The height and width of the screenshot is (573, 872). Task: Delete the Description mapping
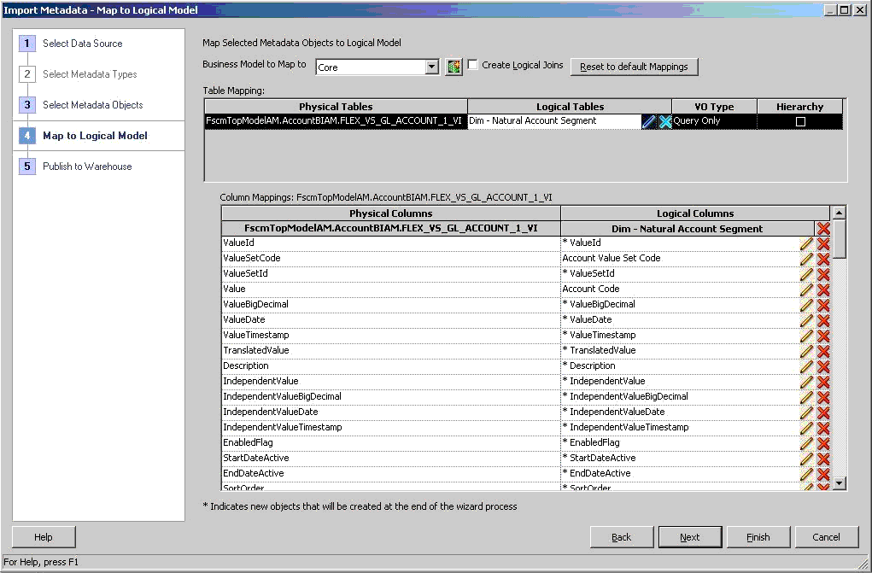pyautogui.click(x=823, y=366)
